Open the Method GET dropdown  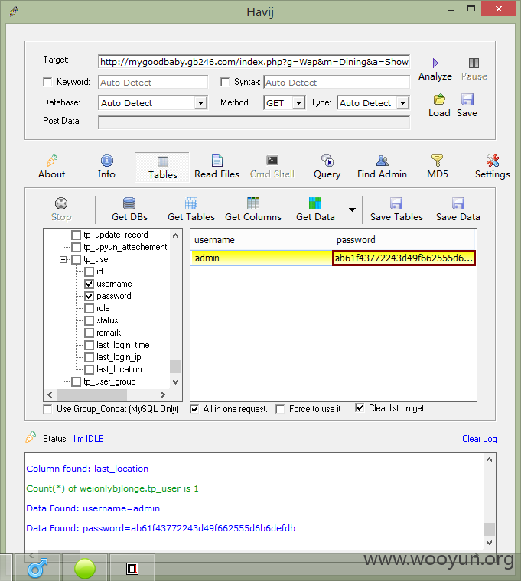[x=298, y=102]
